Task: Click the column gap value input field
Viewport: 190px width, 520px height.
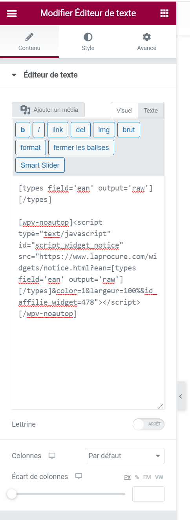Action: [x=148, y=494]
